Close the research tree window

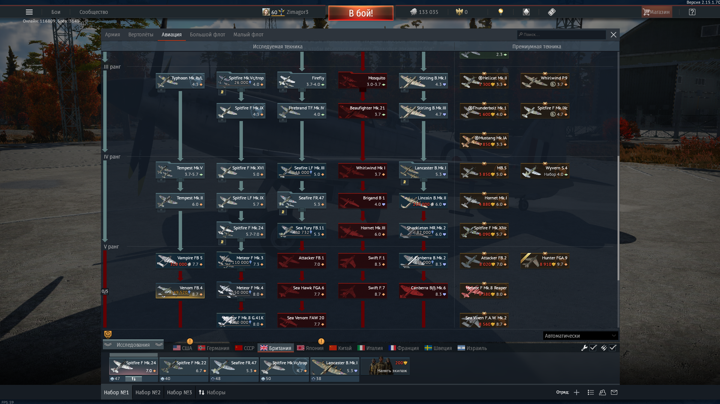click(x=613, y=34)
